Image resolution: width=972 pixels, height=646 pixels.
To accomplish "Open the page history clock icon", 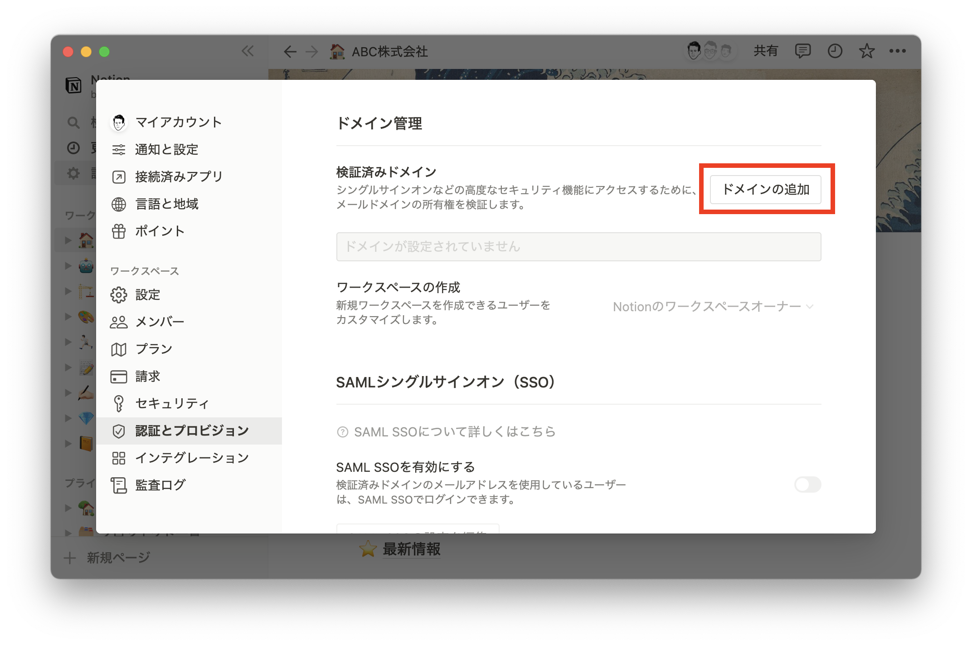I will [835, 51].
